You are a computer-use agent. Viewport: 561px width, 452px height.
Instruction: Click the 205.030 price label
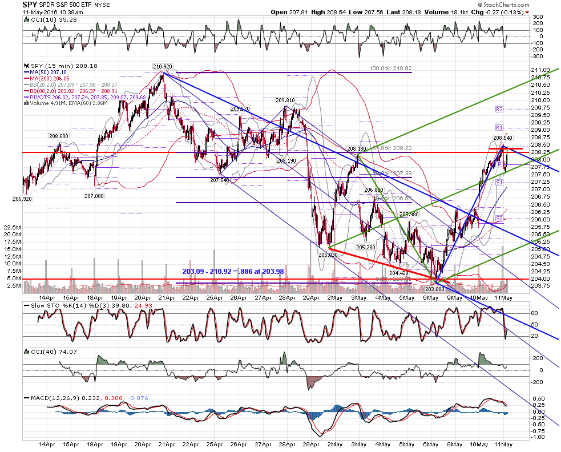328,255
